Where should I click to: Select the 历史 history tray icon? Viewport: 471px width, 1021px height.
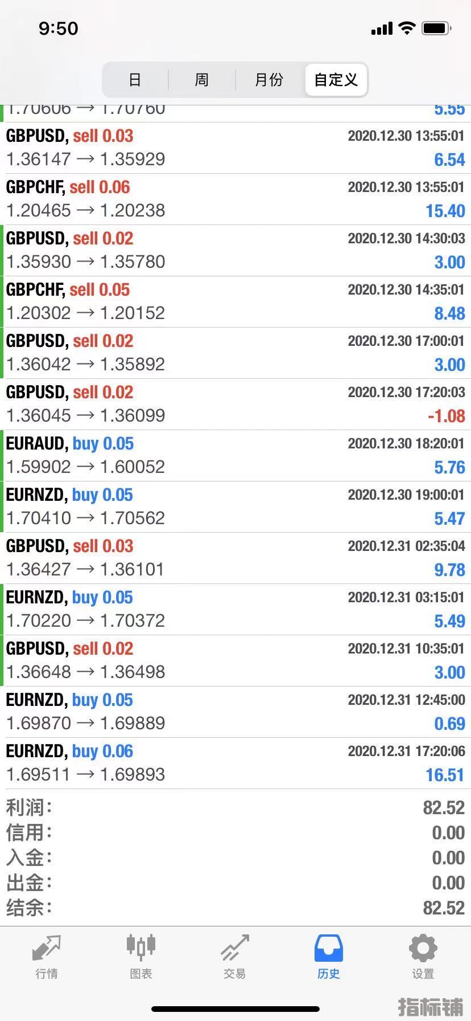[329, 949]
